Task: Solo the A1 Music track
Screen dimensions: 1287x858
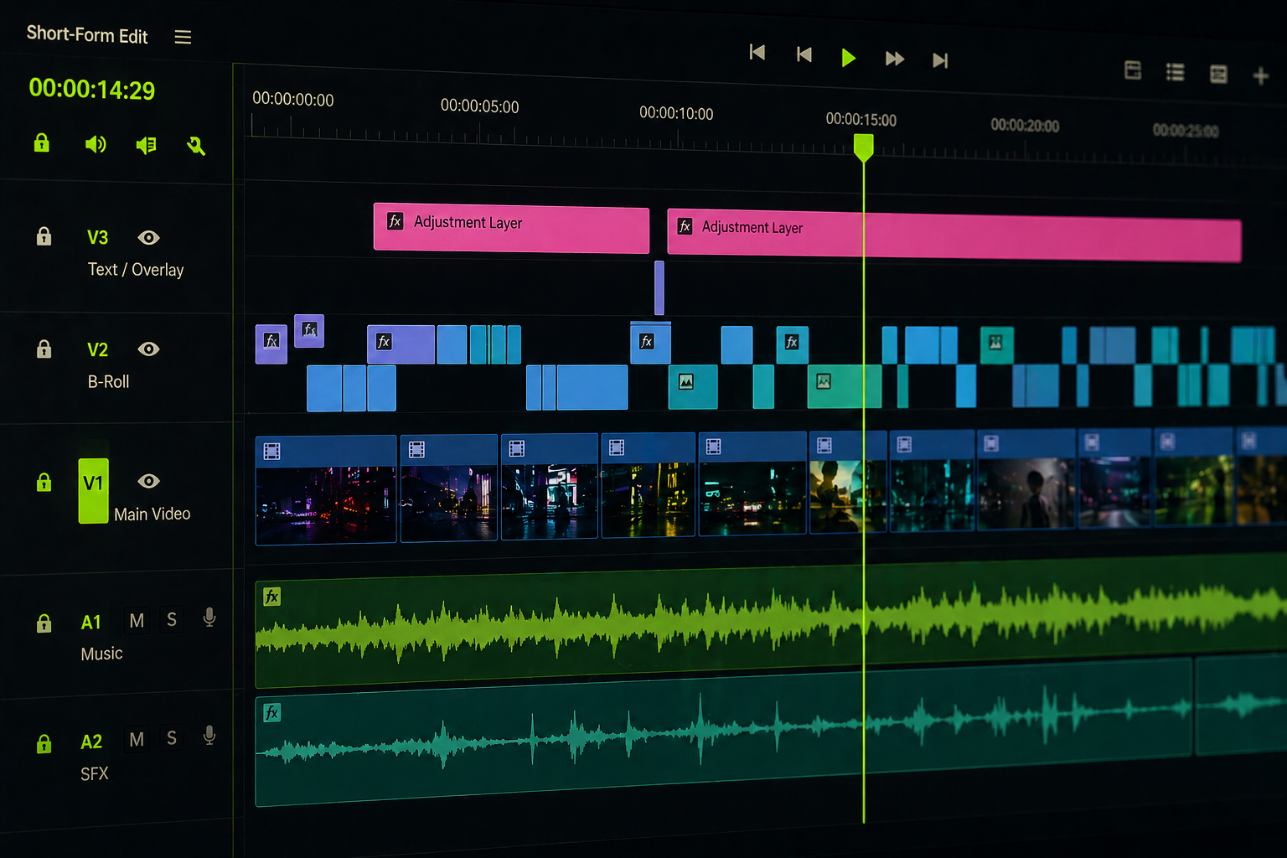Action: (x=172, y=620)
